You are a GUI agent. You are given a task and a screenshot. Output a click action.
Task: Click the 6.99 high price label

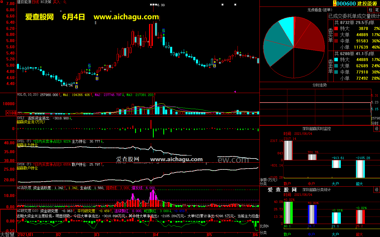[x=161, y=5]
